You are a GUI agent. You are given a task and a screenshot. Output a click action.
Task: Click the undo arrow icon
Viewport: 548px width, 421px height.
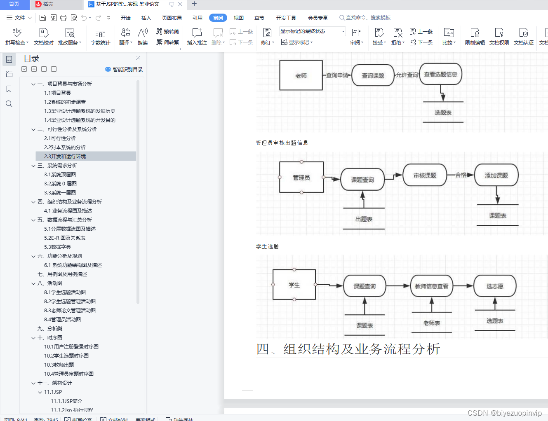[84, 18]
